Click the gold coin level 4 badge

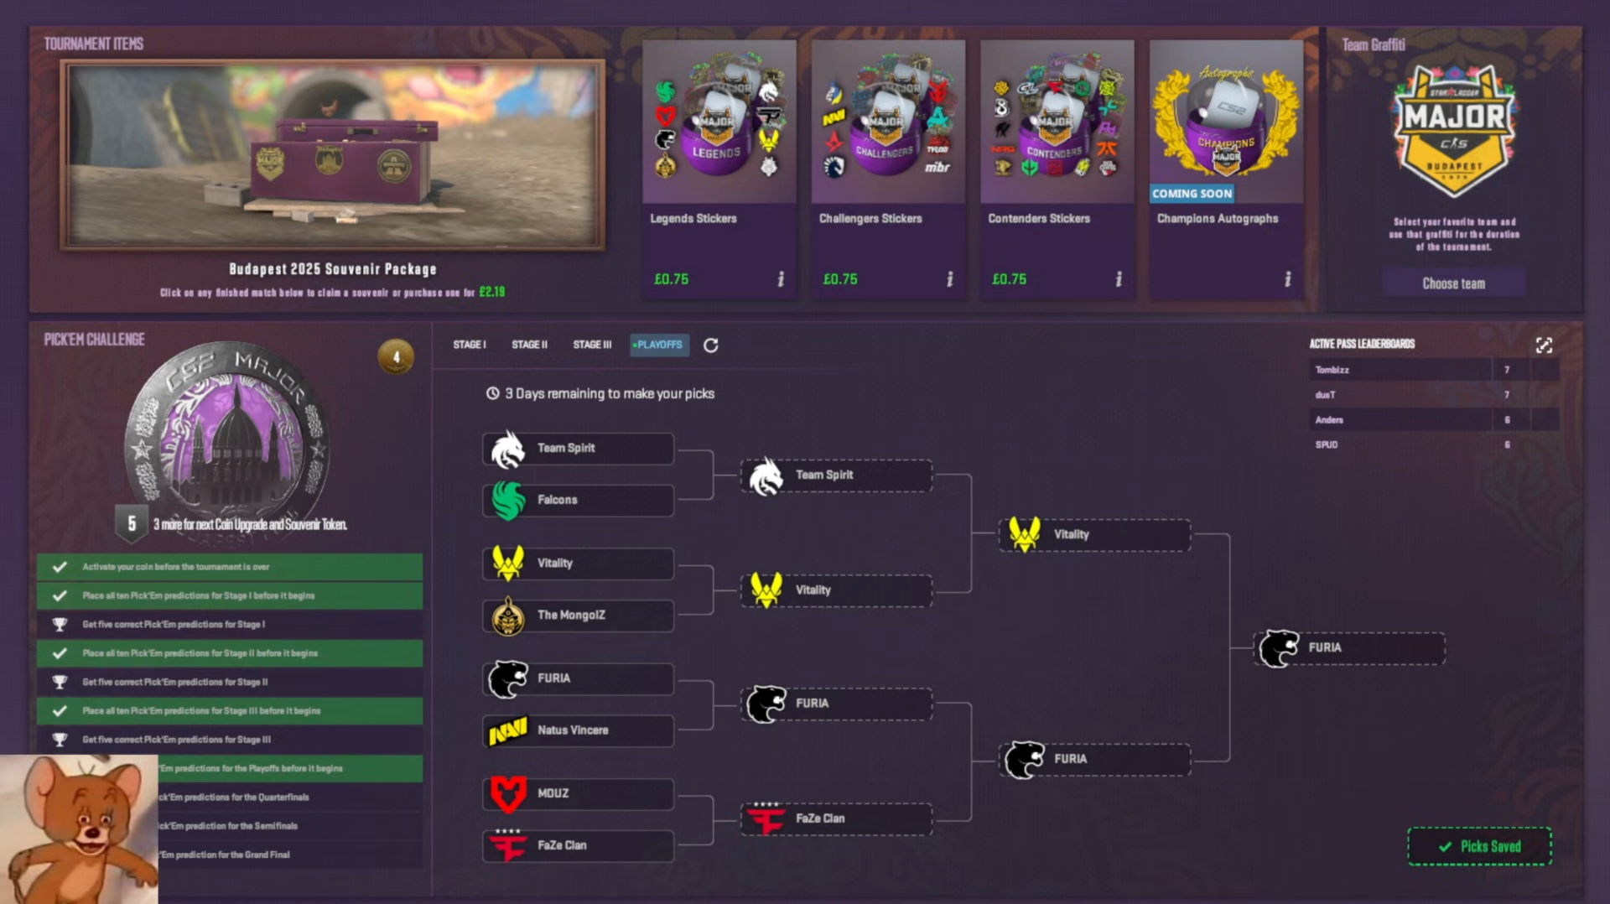coord(396,356)
